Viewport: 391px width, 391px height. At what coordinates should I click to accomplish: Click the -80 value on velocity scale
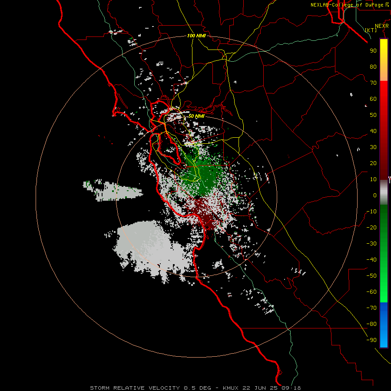pos(371,324)
